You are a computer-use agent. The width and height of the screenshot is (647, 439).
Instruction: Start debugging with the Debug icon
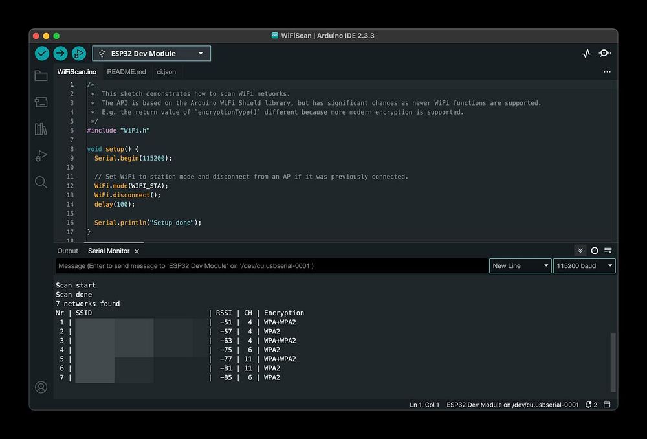78,53
